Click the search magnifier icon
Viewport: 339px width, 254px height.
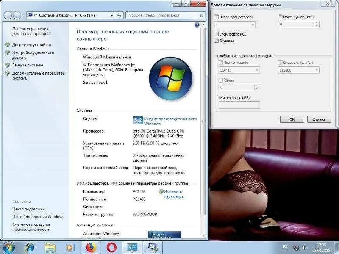[201, 15]
